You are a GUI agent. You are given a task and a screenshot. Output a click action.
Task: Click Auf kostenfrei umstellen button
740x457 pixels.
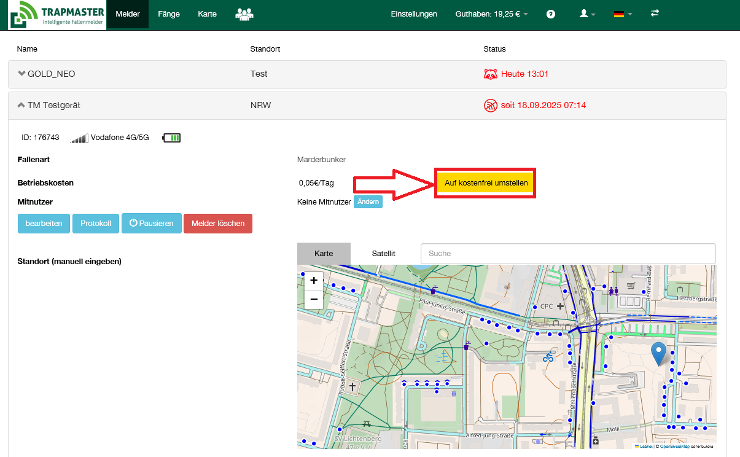[486, 183]
